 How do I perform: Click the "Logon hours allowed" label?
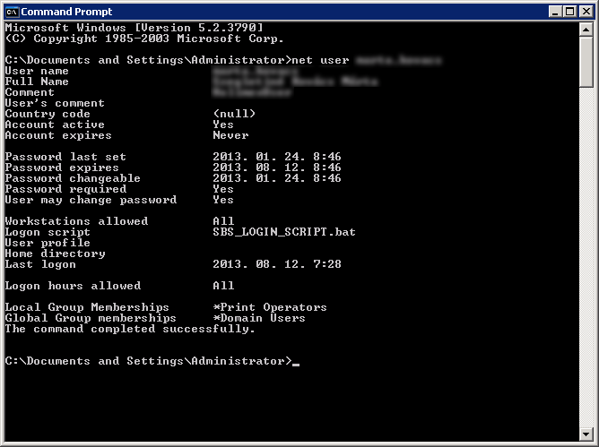click(x=73, y=286)
